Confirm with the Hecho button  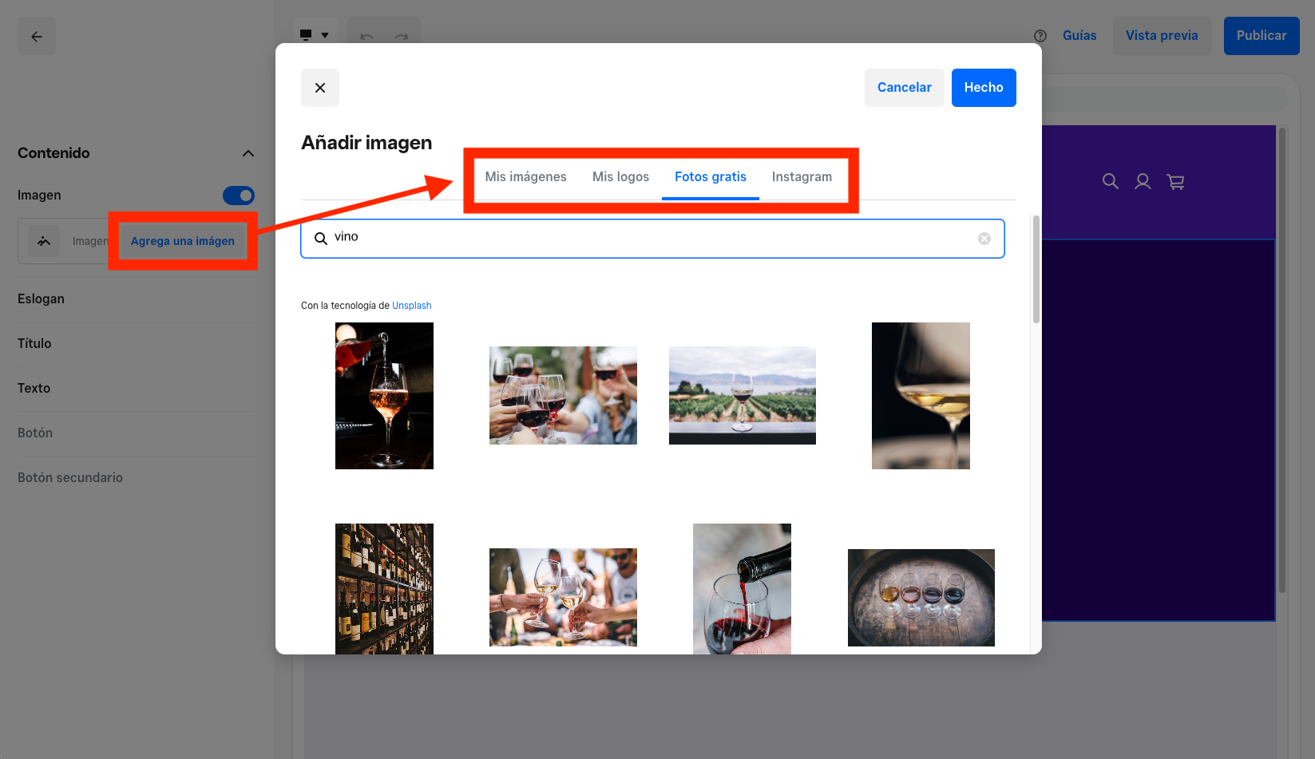tap(984, 88)
